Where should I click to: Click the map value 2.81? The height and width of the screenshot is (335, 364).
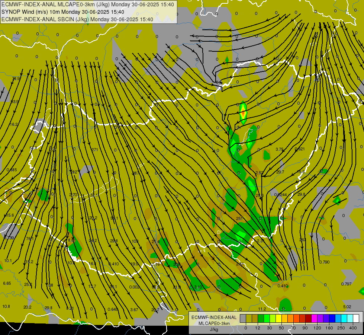pyautogui.click(x=239, y=264)
